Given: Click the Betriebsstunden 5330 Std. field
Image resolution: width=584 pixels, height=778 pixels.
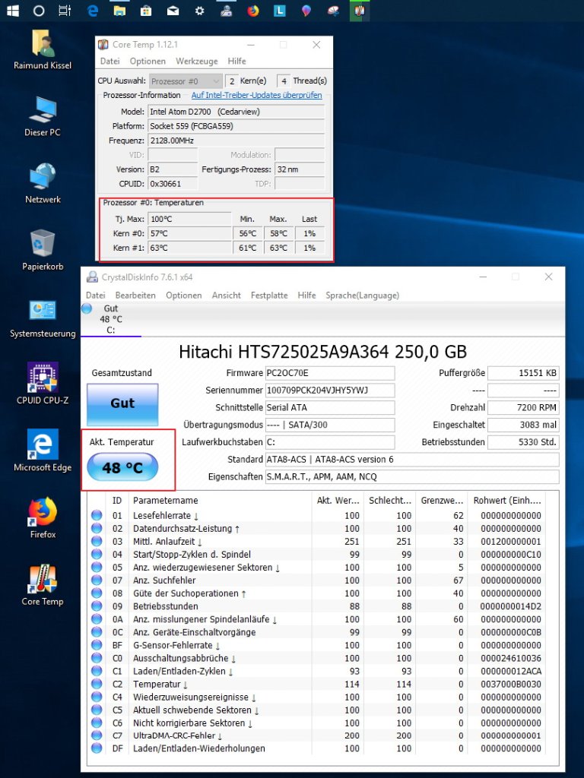Looking at the screenshot, I should pyautogui.click(x=523, y=442).
